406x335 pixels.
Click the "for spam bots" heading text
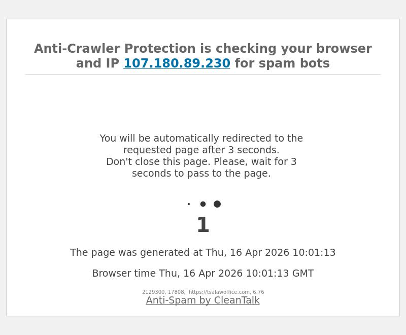coord(282,63)
